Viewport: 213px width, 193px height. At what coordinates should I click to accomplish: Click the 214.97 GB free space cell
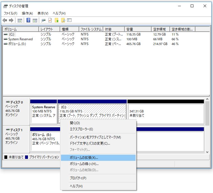pos(160,44)
